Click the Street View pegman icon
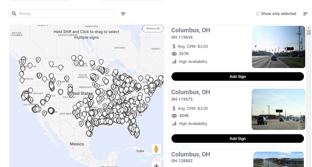The width and height of the screenshot is (312, 167). [x=156, y=149]
